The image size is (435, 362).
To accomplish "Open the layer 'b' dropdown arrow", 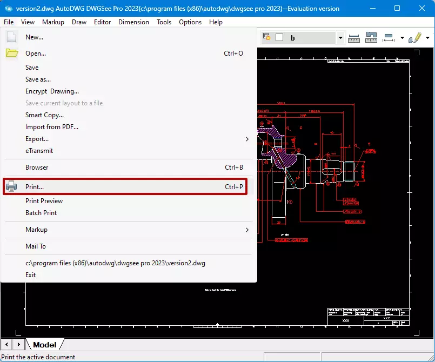I will coord(340,38).
